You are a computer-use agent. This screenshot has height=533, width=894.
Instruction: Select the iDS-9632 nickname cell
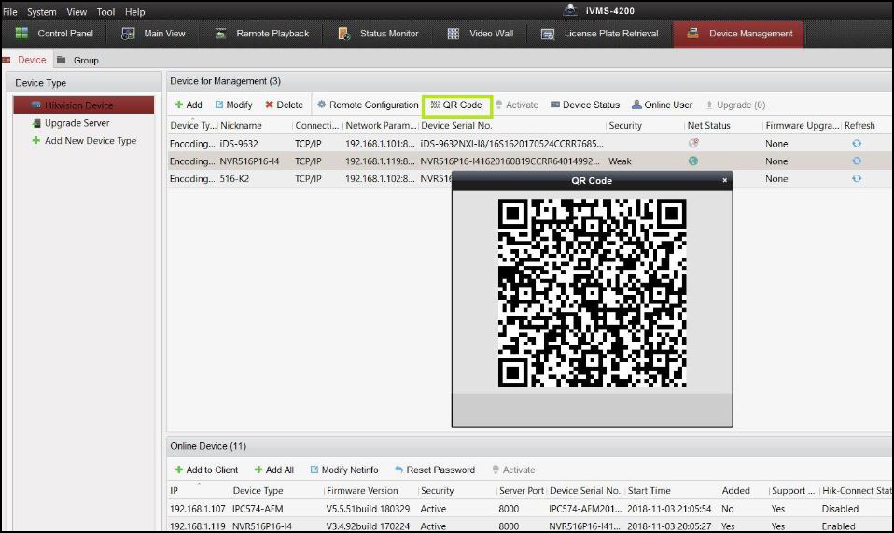[239, 145]
